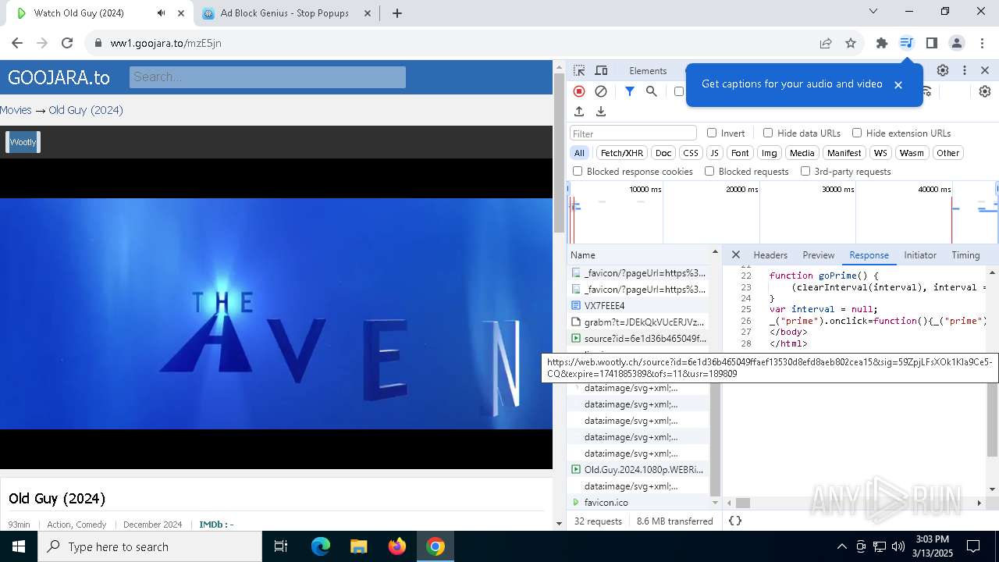Open a new Chrome tab
Viewport: 999px width, 562px height.
pos(397,13)
